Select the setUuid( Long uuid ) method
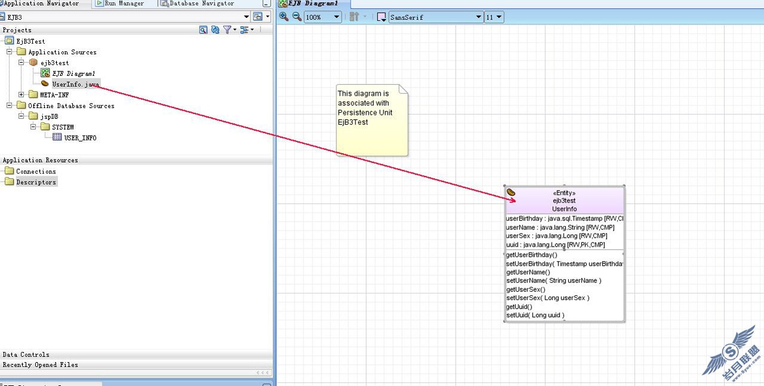 point(535,315)
